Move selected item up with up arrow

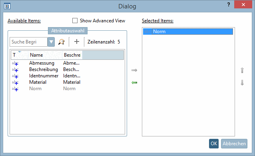click(242, 70)
